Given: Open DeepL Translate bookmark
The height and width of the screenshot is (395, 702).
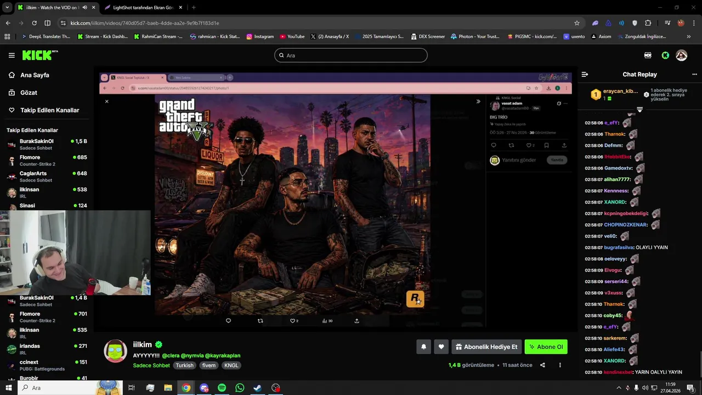Looking at the screenshot, I should (46, 37).
